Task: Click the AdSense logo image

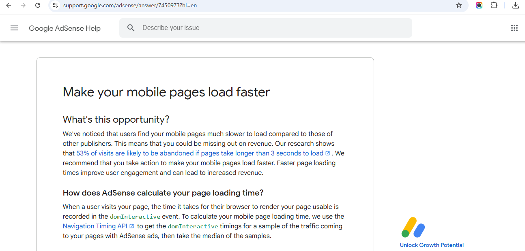Action: [x=413, y=228]
